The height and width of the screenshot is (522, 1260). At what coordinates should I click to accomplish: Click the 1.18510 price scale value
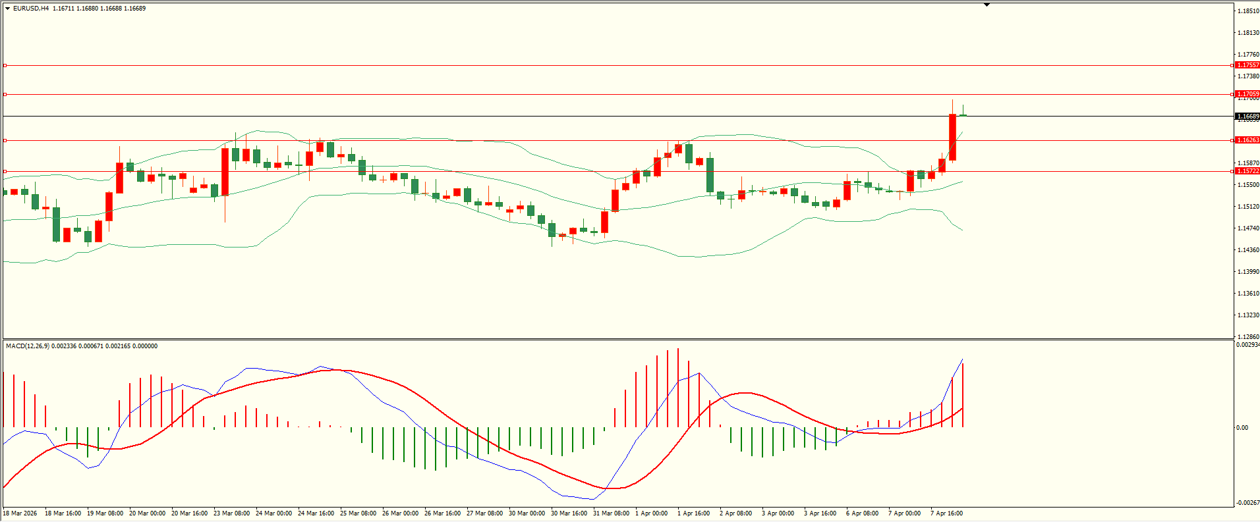1248,11
